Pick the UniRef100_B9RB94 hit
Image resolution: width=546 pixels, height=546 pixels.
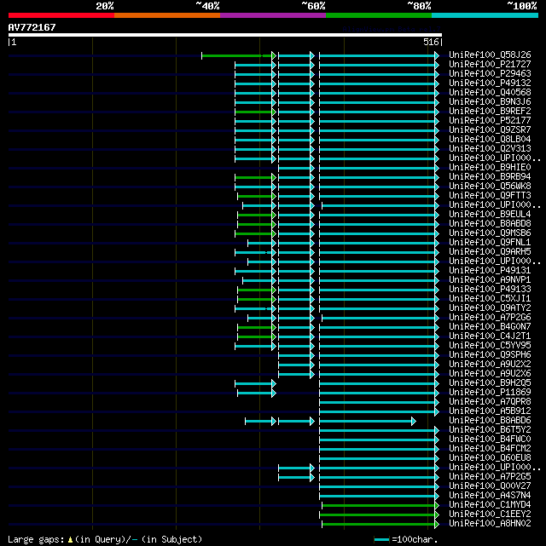pyautogui.click(x=490, y=177)
